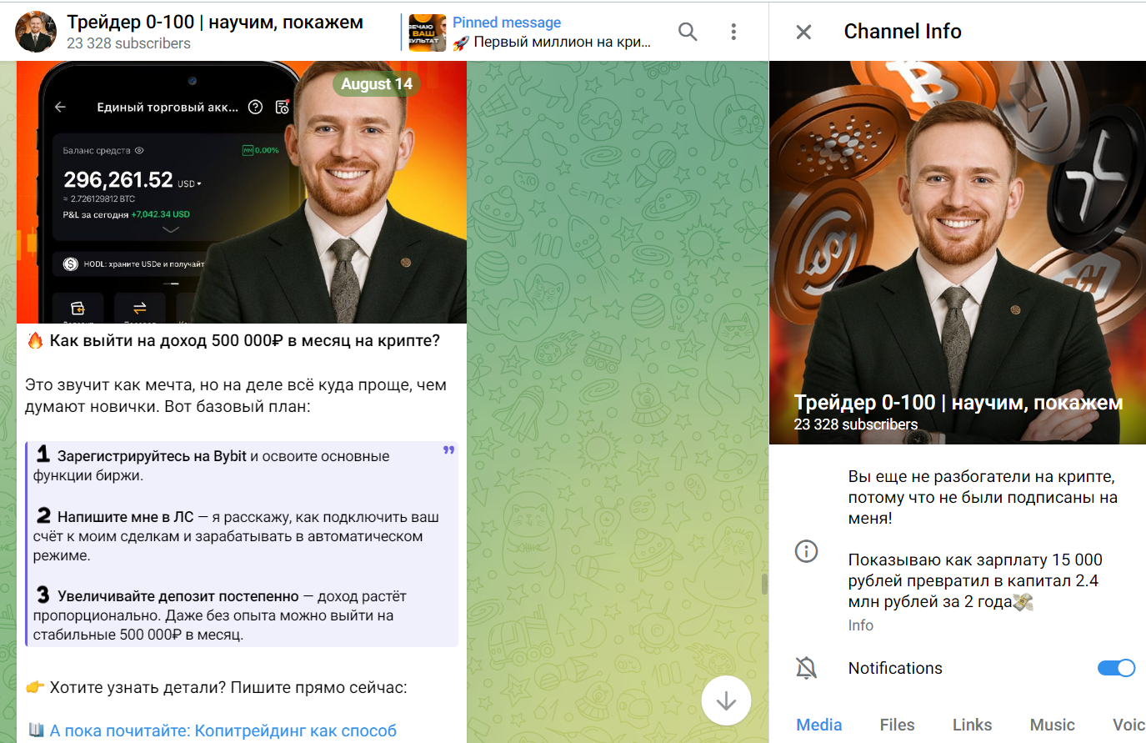
Task: Click the channel avatar in header
Action: pyautogui.click(x=36, y=32)
